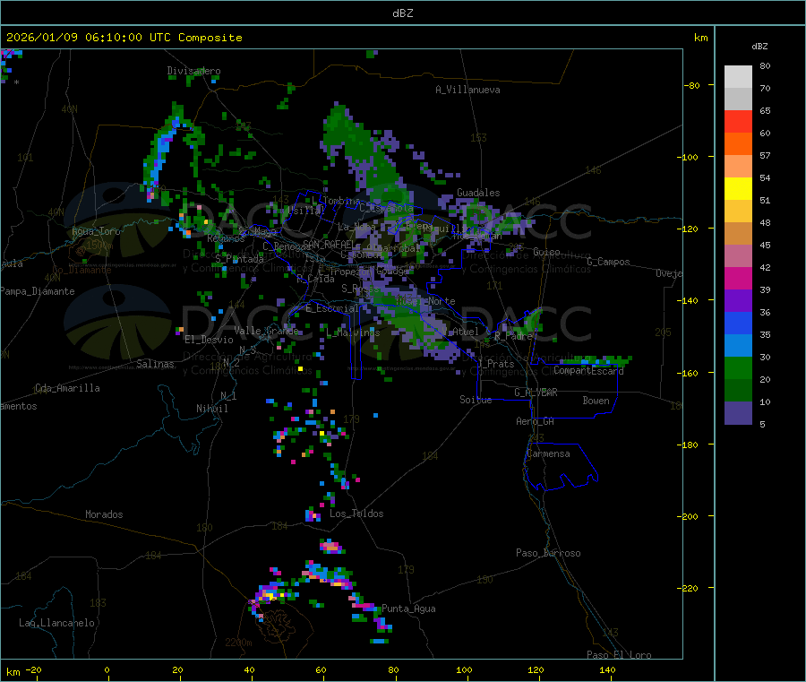
Task: Click the Los_Toldos label
Action: (356, 514)
